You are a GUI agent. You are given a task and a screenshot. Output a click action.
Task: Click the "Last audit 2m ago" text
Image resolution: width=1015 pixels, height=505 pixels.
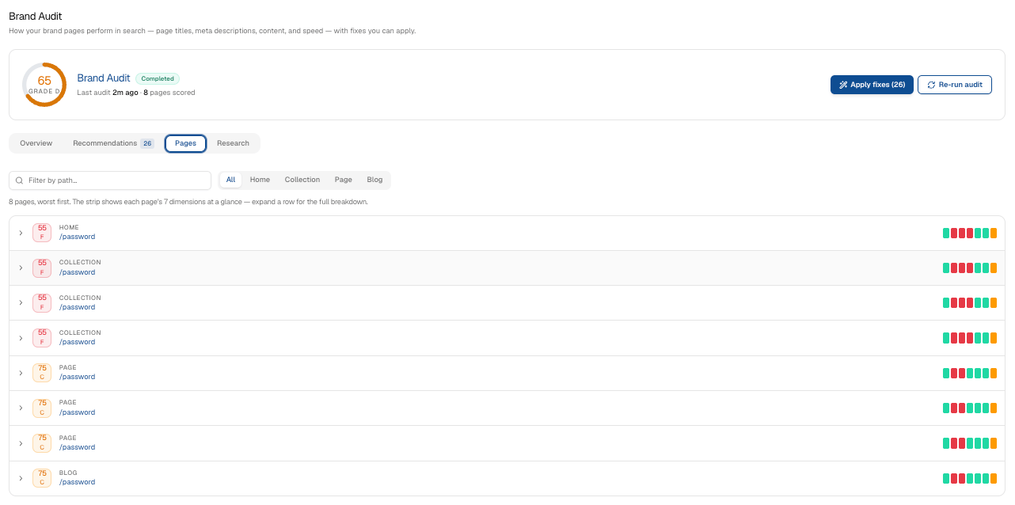click(107, 93)
